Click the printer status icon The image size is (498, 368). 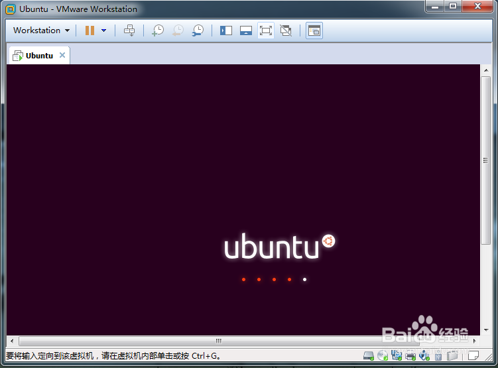(410, 356)
